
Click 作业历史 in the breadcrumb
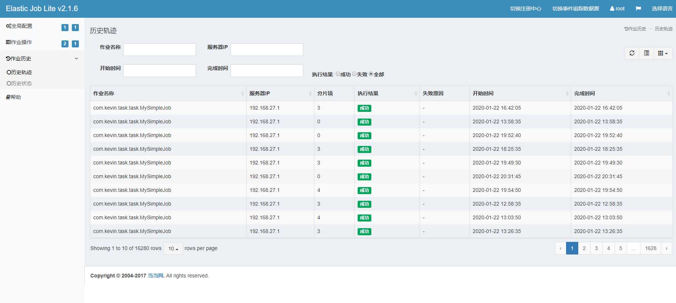pos(635,29)
